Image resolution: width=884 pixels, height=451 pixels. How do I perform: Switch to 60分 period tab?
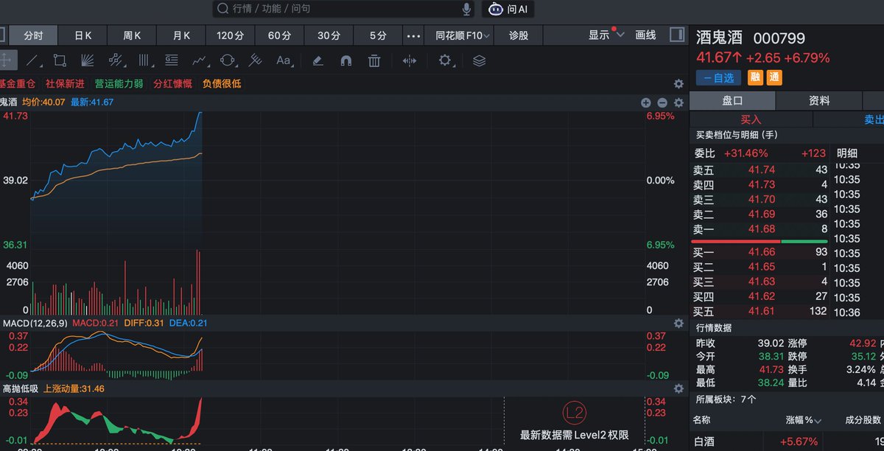[x=280, y=35]
